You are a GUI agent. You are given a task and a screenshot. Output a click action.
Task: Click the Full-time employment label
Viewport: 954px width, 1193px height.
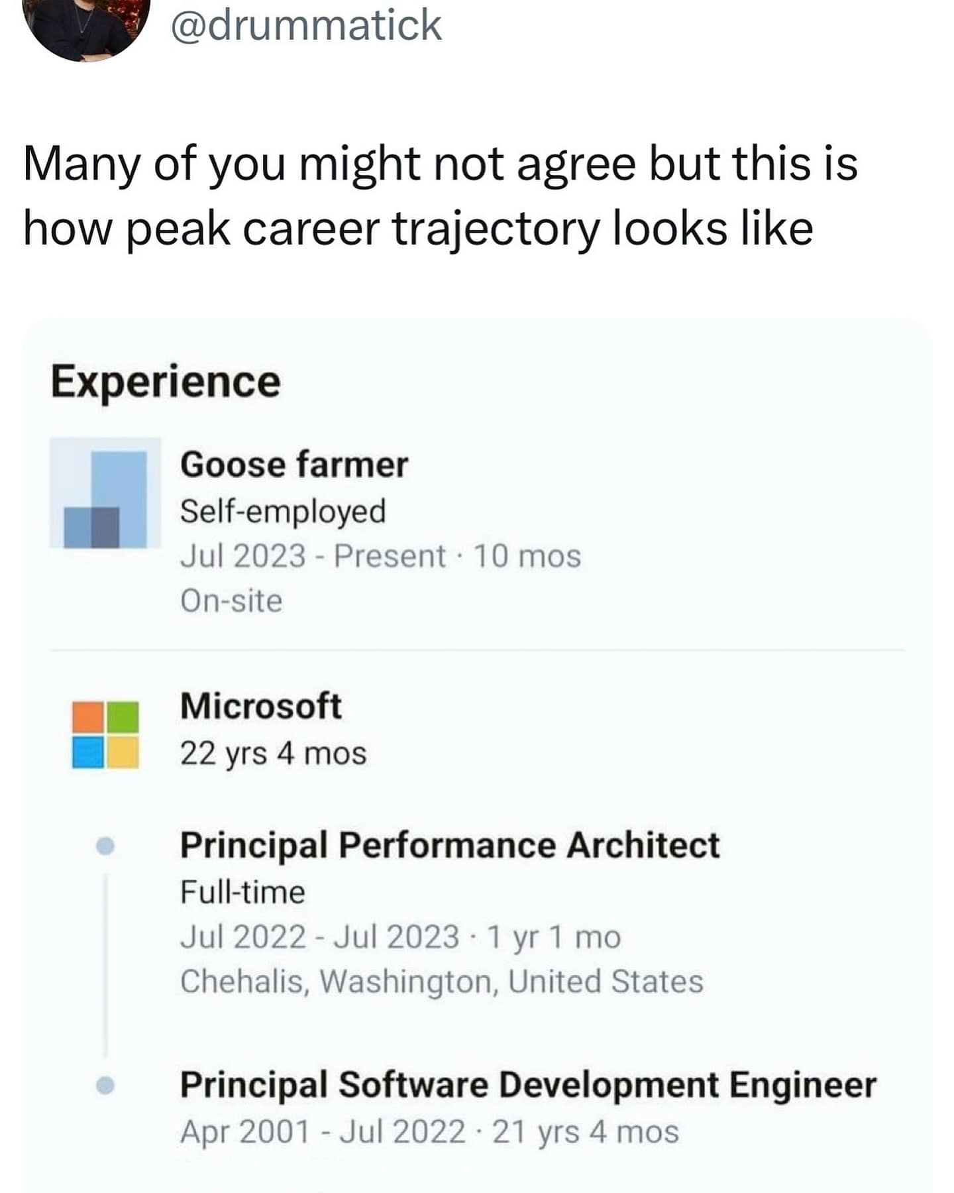click(242, 892)
